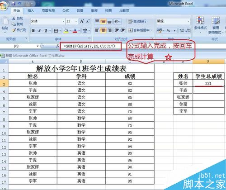Select the Cut scissors icon
Viewport: 226px width, 190px height.
14,18
